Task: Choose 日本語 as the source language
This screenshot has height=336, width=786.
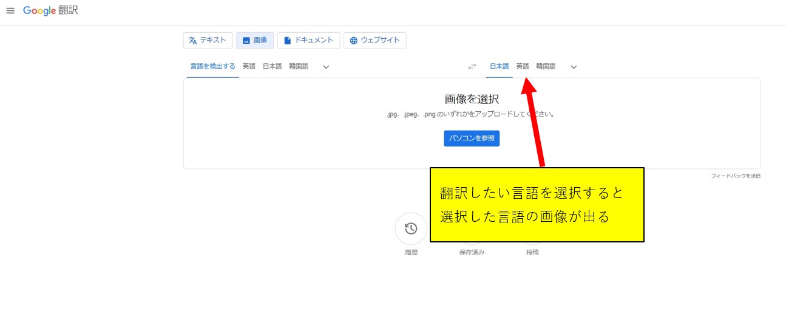Action: [x=272, y=67]
